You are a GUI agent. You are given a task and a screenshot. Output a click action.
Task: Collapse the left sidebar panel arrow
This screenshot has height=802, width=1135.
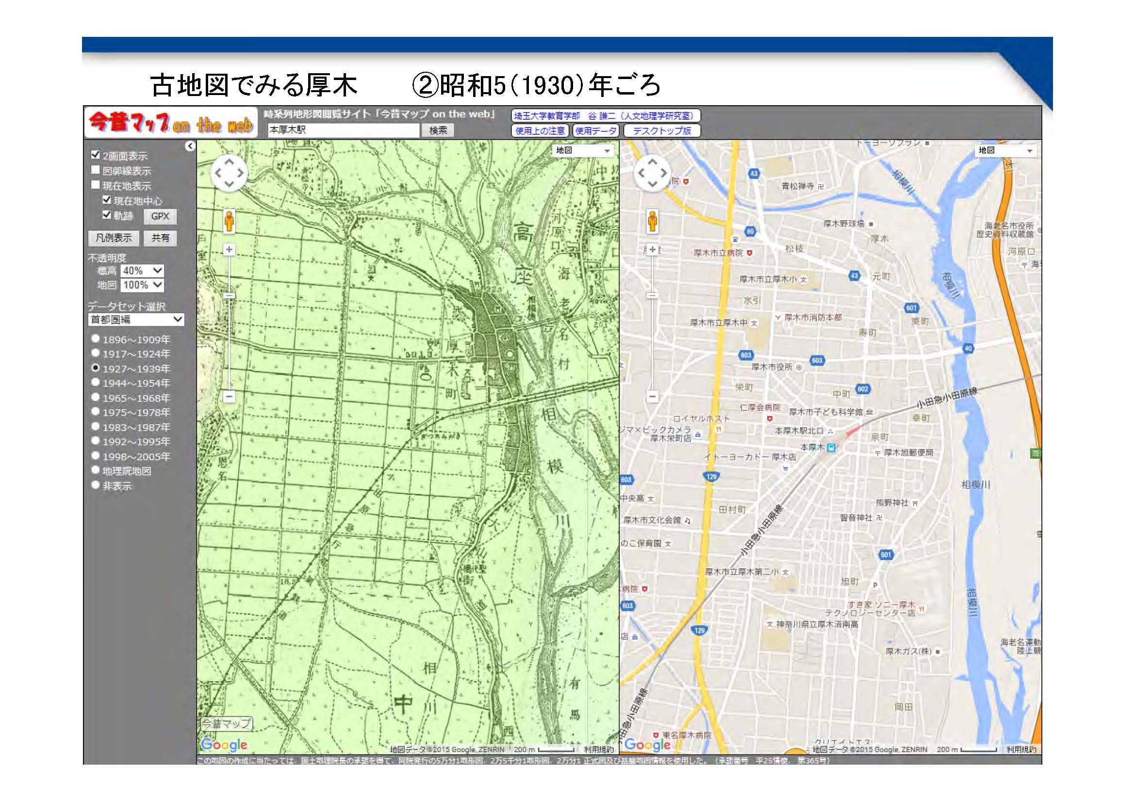pyautogui.click(x=190, y=146)
